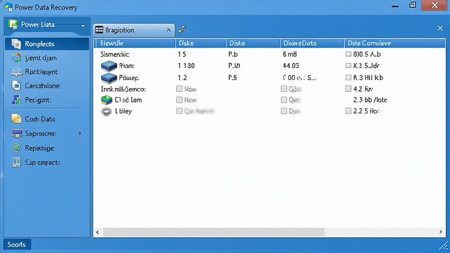The width and height of the screenshot is (450, 253).
Task: Click the Coib Data folder icon
Action: [x=16, y=119]
